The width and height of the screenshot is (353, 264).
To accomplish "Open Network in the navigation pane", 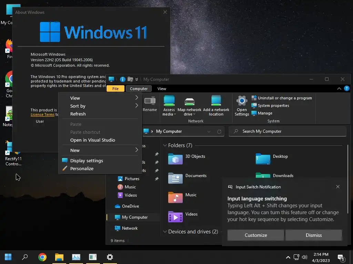I will tap(126, 228).
